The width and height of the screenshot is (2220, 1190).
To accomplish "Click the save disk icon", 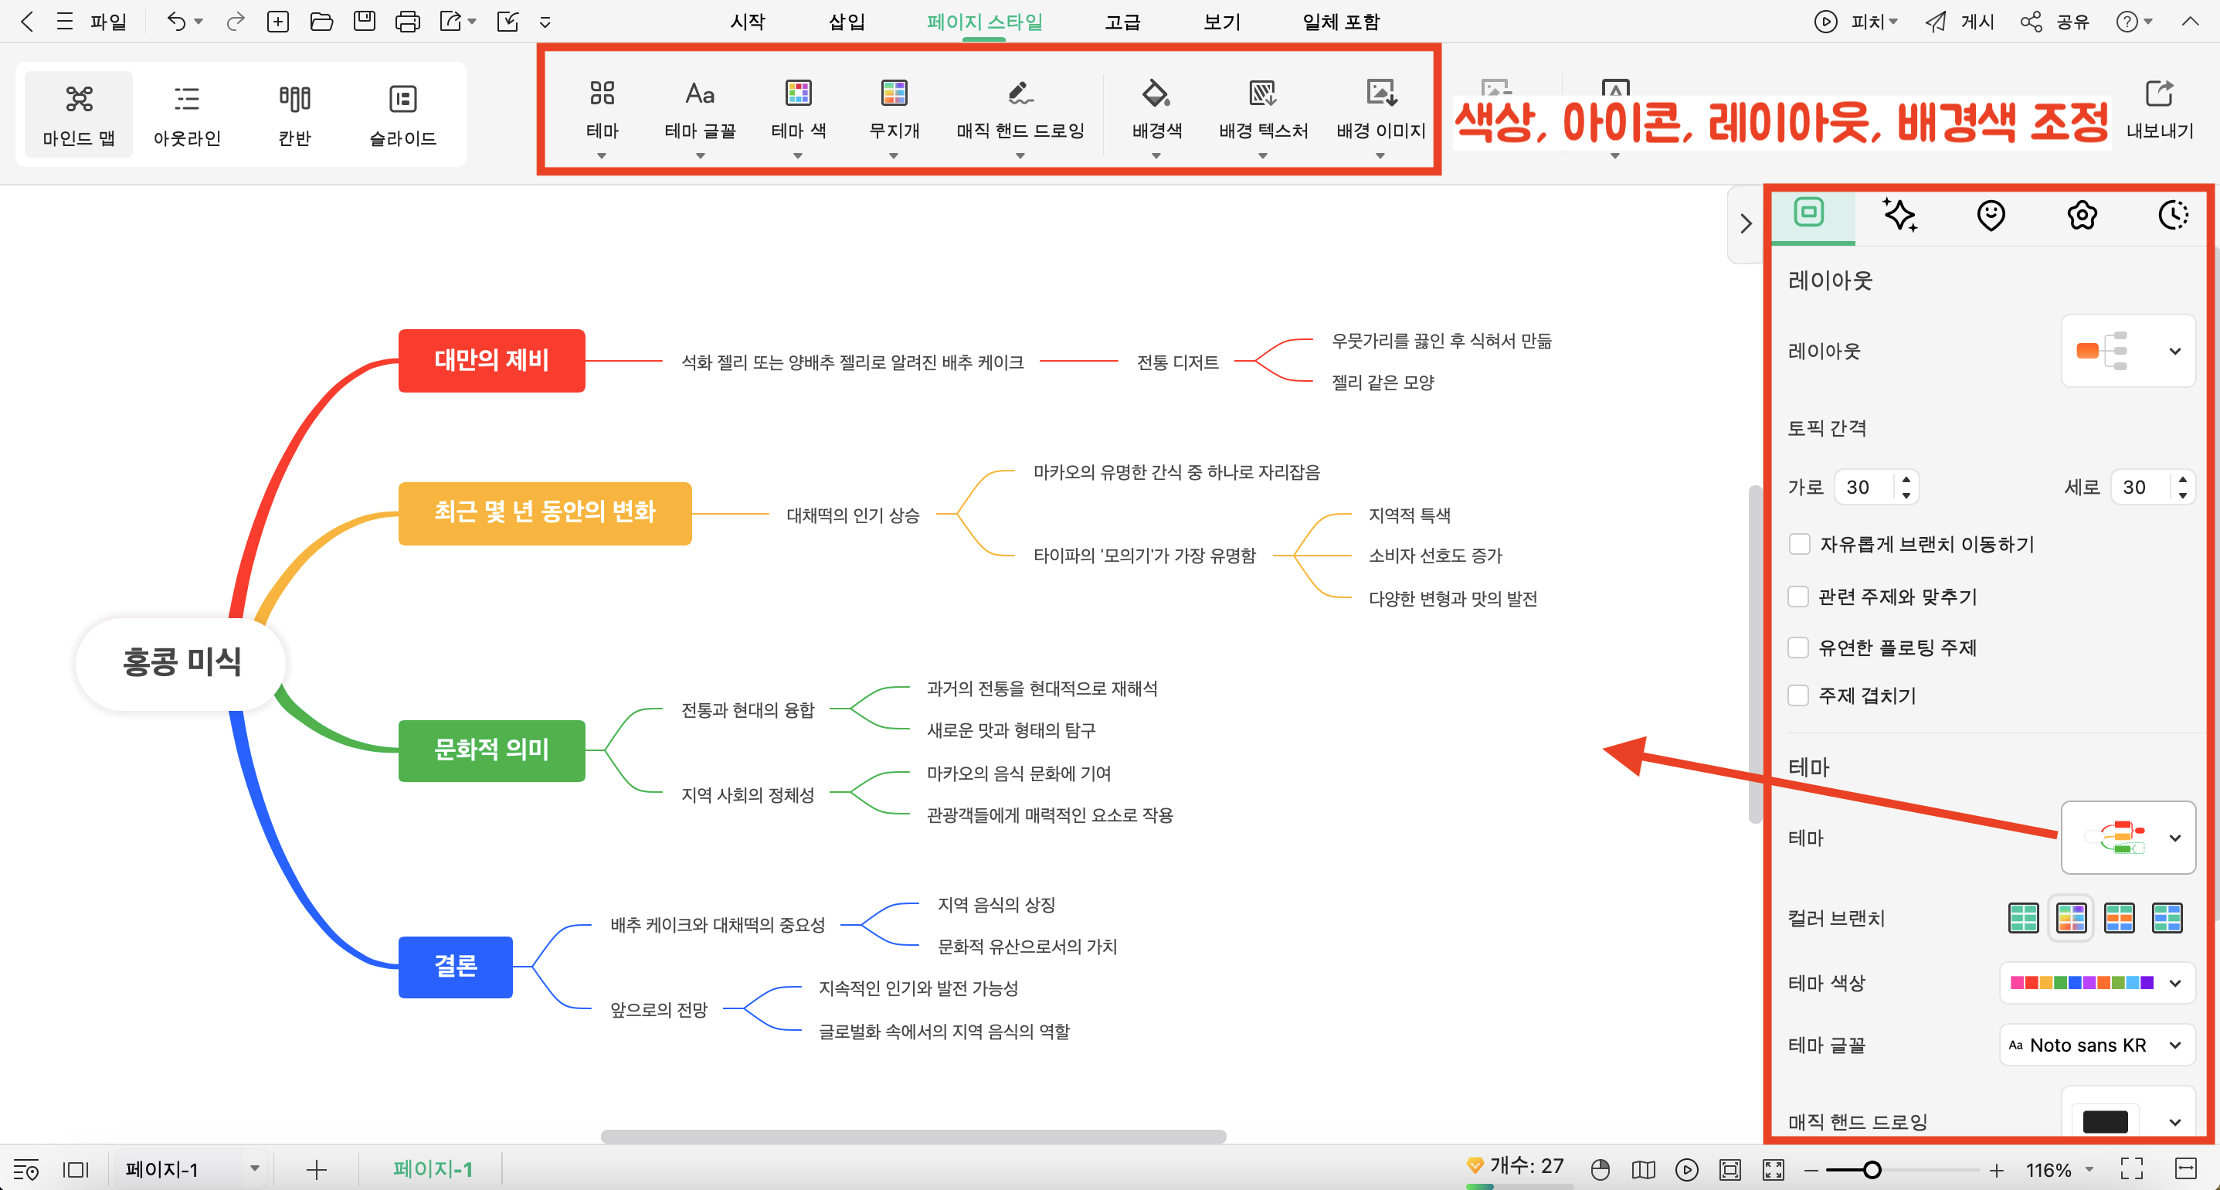I will 365,22.
